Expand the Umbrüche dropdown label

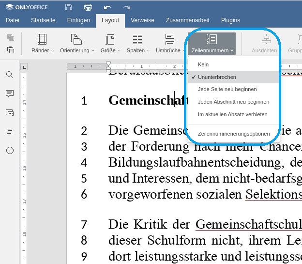(168, 50)
